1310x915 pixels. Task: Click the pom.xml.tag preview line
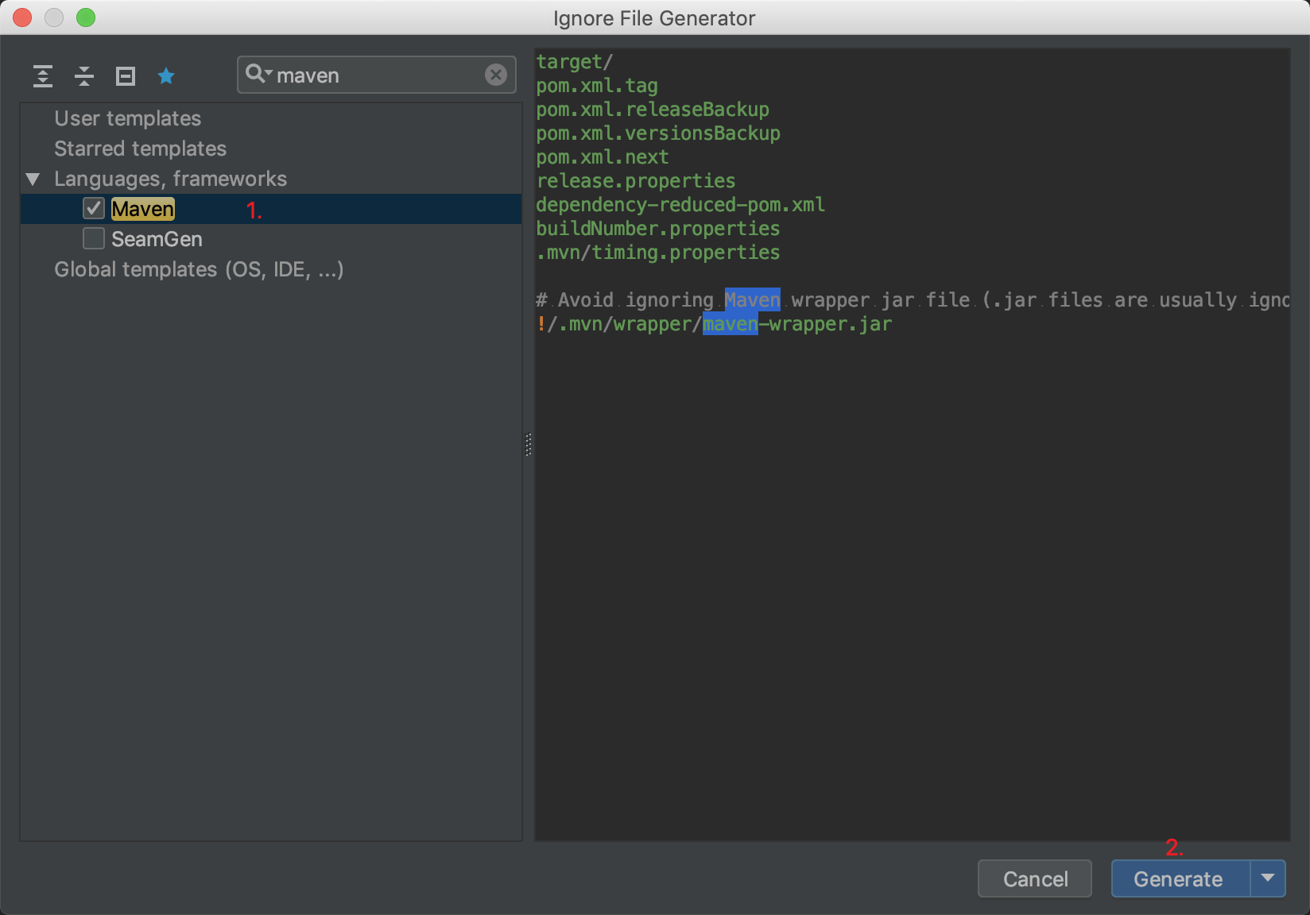point(597,86)
